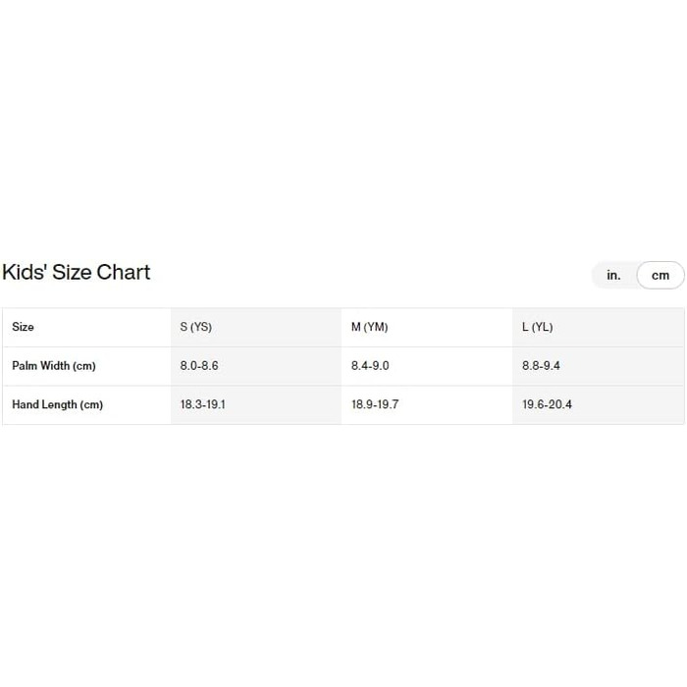Switch units to inches with the 'in.' toggle

tap(613, 275)
